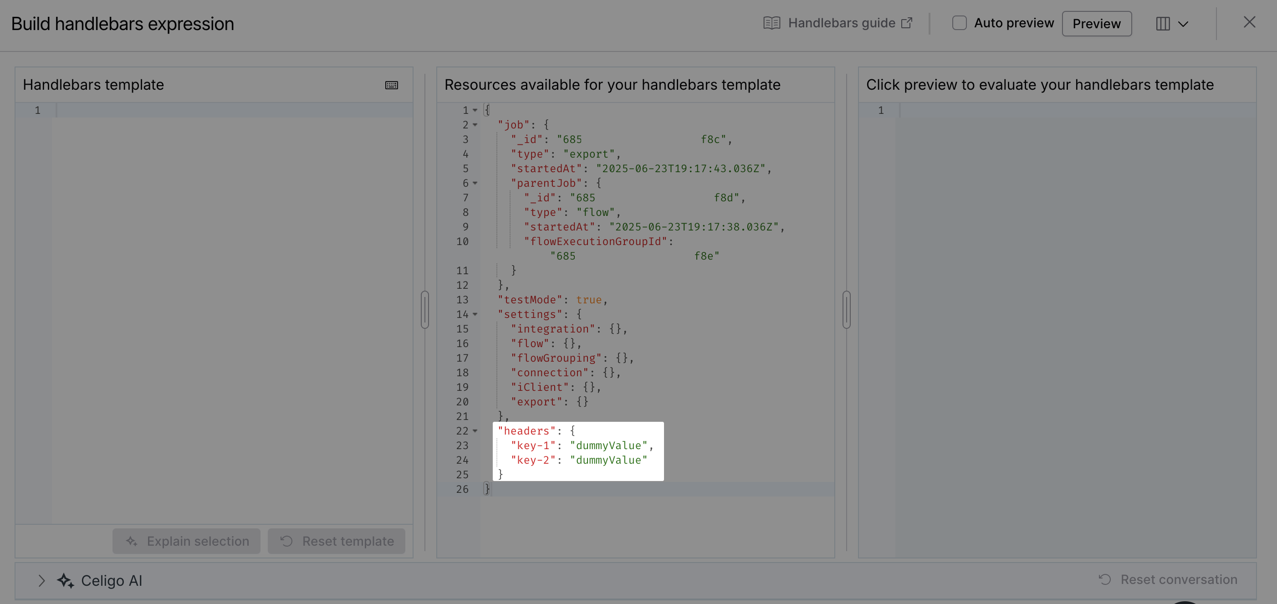Screen dimensions: 1277x604
Task: Click Reset conversation
Action: point(1168,580)
